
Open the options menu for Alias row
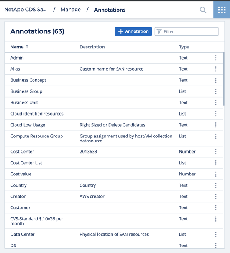[215, 69]
